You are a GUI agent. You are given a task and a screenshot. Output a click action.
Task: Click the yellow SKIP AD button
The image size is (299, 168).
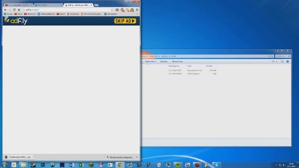click(x=125, y=21)
